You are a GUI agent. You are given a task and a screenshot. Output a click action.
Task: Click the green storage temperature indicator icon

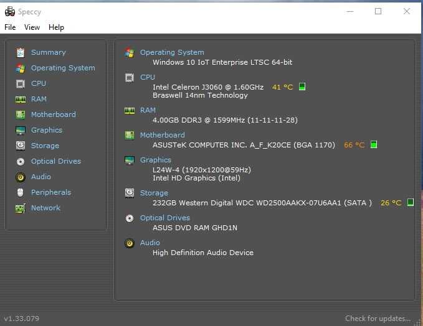411,202
